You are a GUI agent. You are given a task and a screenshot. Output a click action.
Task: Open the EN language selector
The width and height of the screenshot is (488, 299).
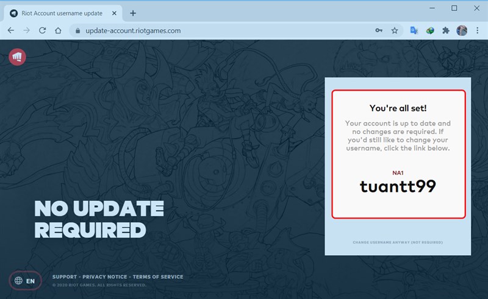[25, 281]
